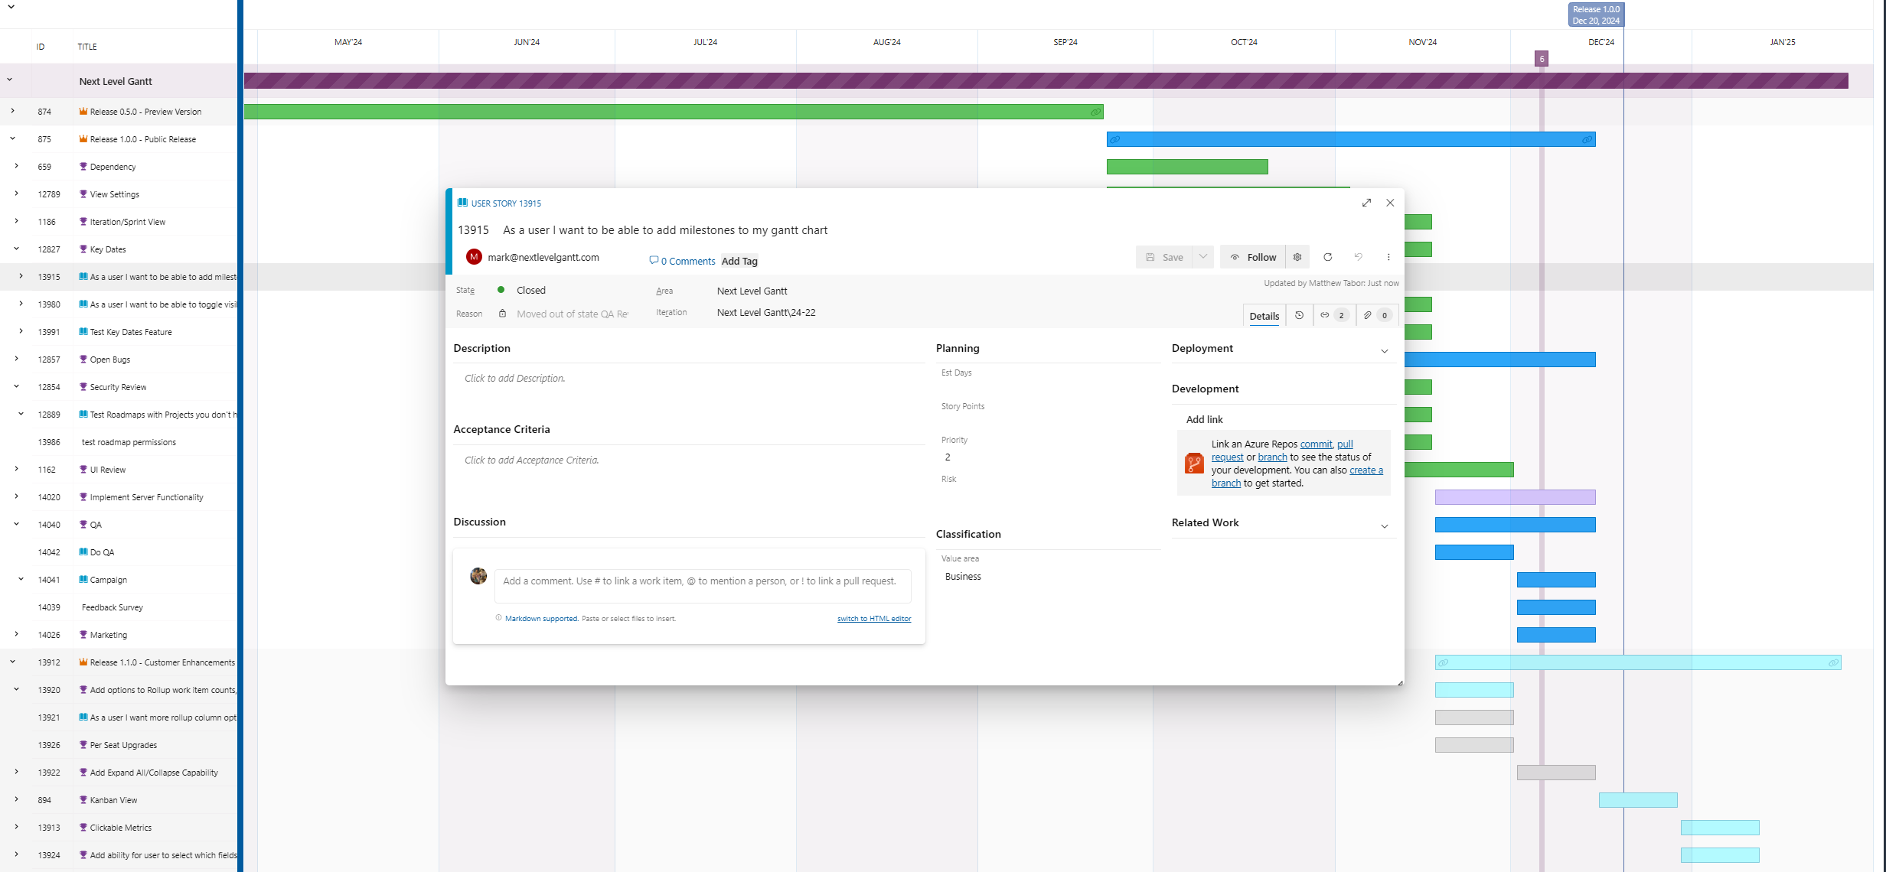
Task: Open the History tab clock icon
Action: point(1299,315)
